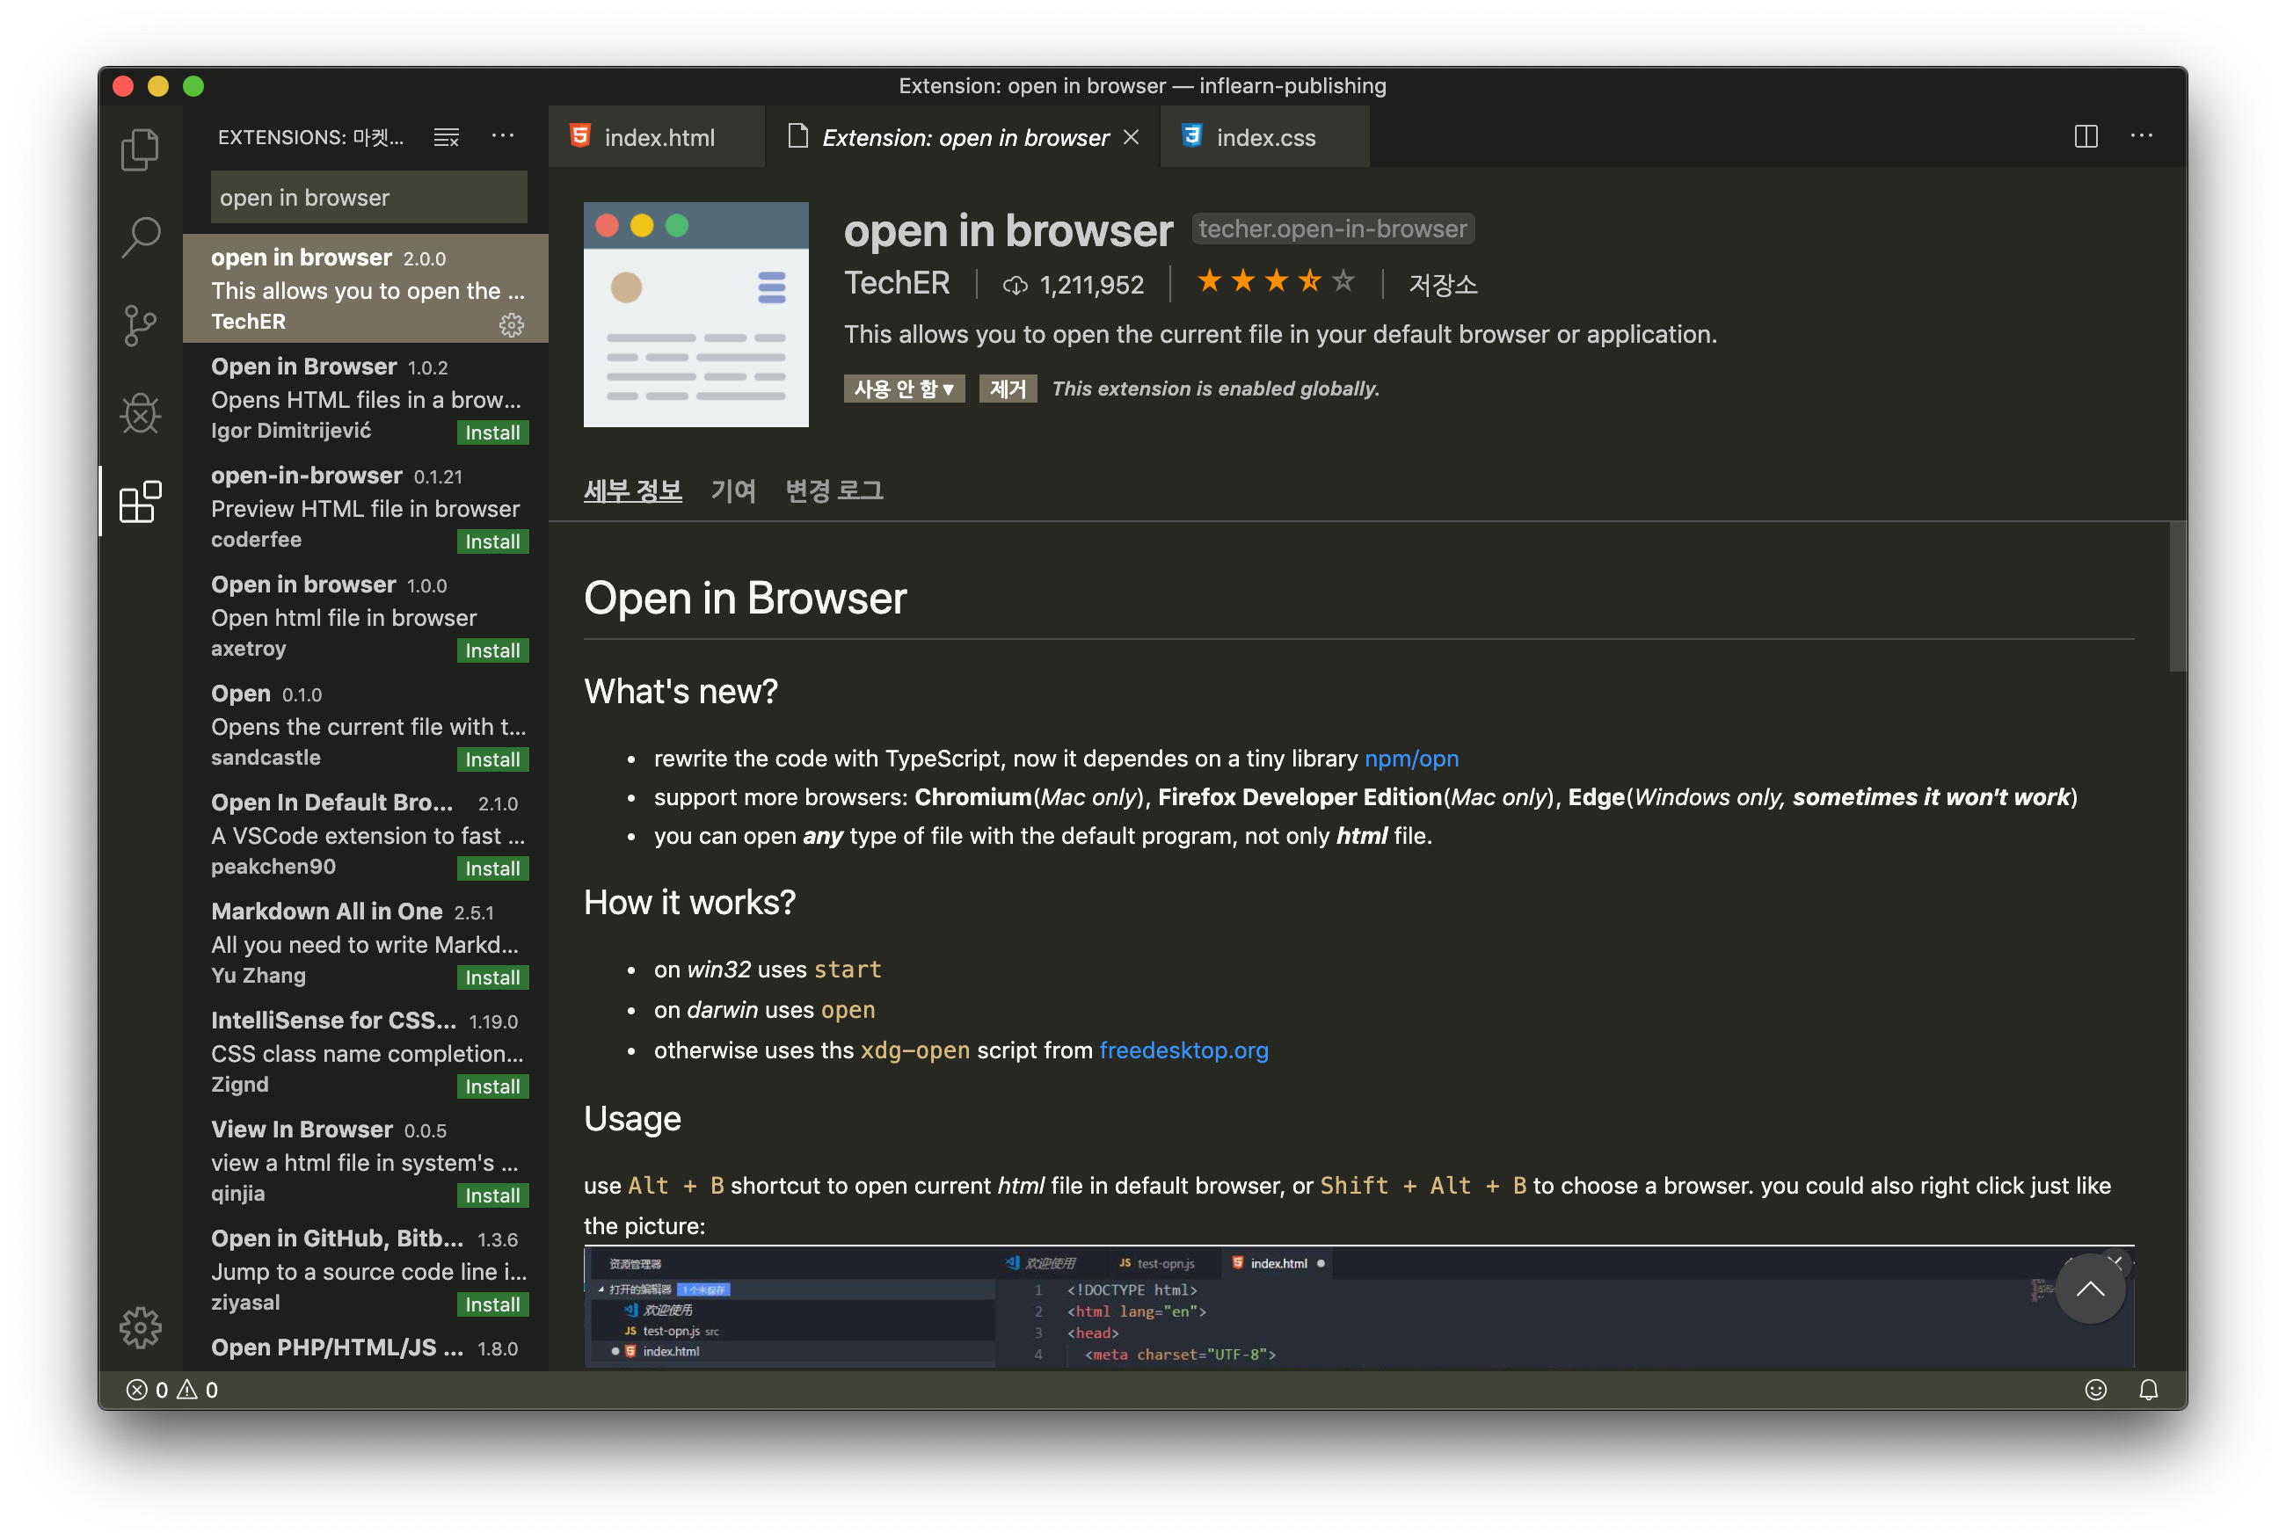
Task: Open the Explorer view in activity bar
Action: [x=140, y=150]
